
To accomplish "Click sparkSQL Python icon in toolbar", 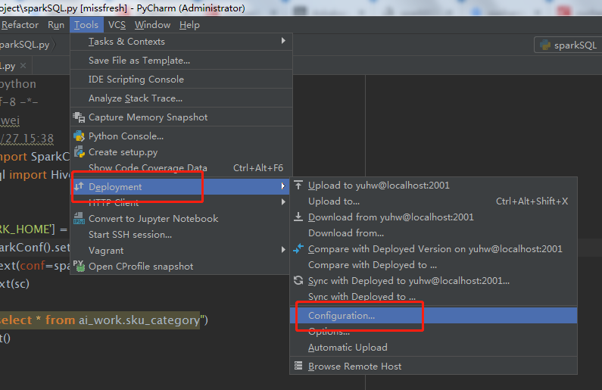I will (x=545, y=45).
